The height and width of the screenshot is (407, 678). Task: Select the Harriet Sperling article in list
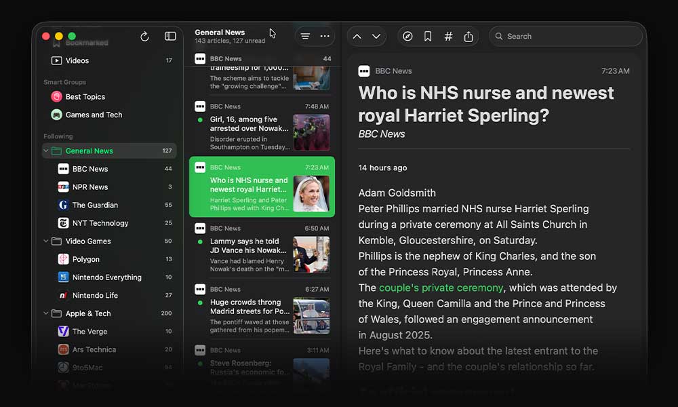(262, 187)
